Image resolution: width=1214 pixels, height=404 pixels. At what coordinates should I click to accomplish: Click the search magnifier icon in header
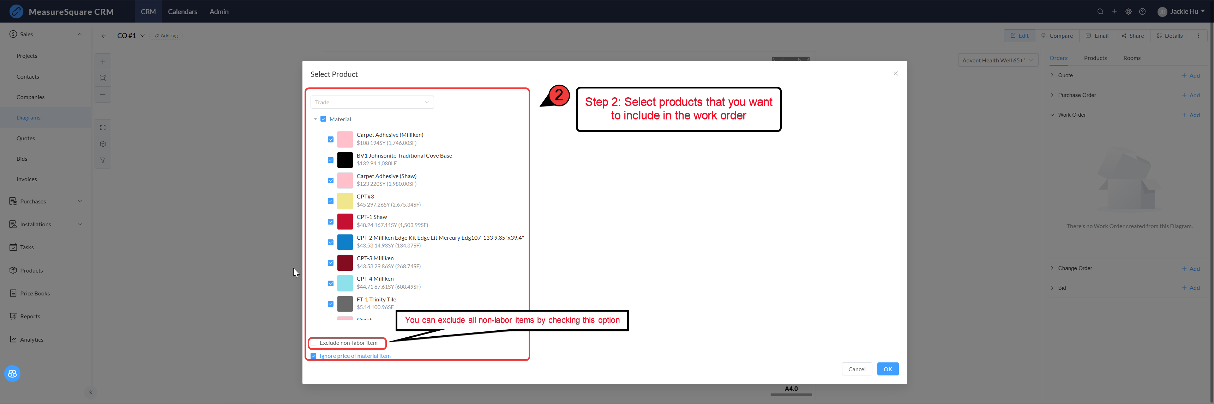(1100, 12)
